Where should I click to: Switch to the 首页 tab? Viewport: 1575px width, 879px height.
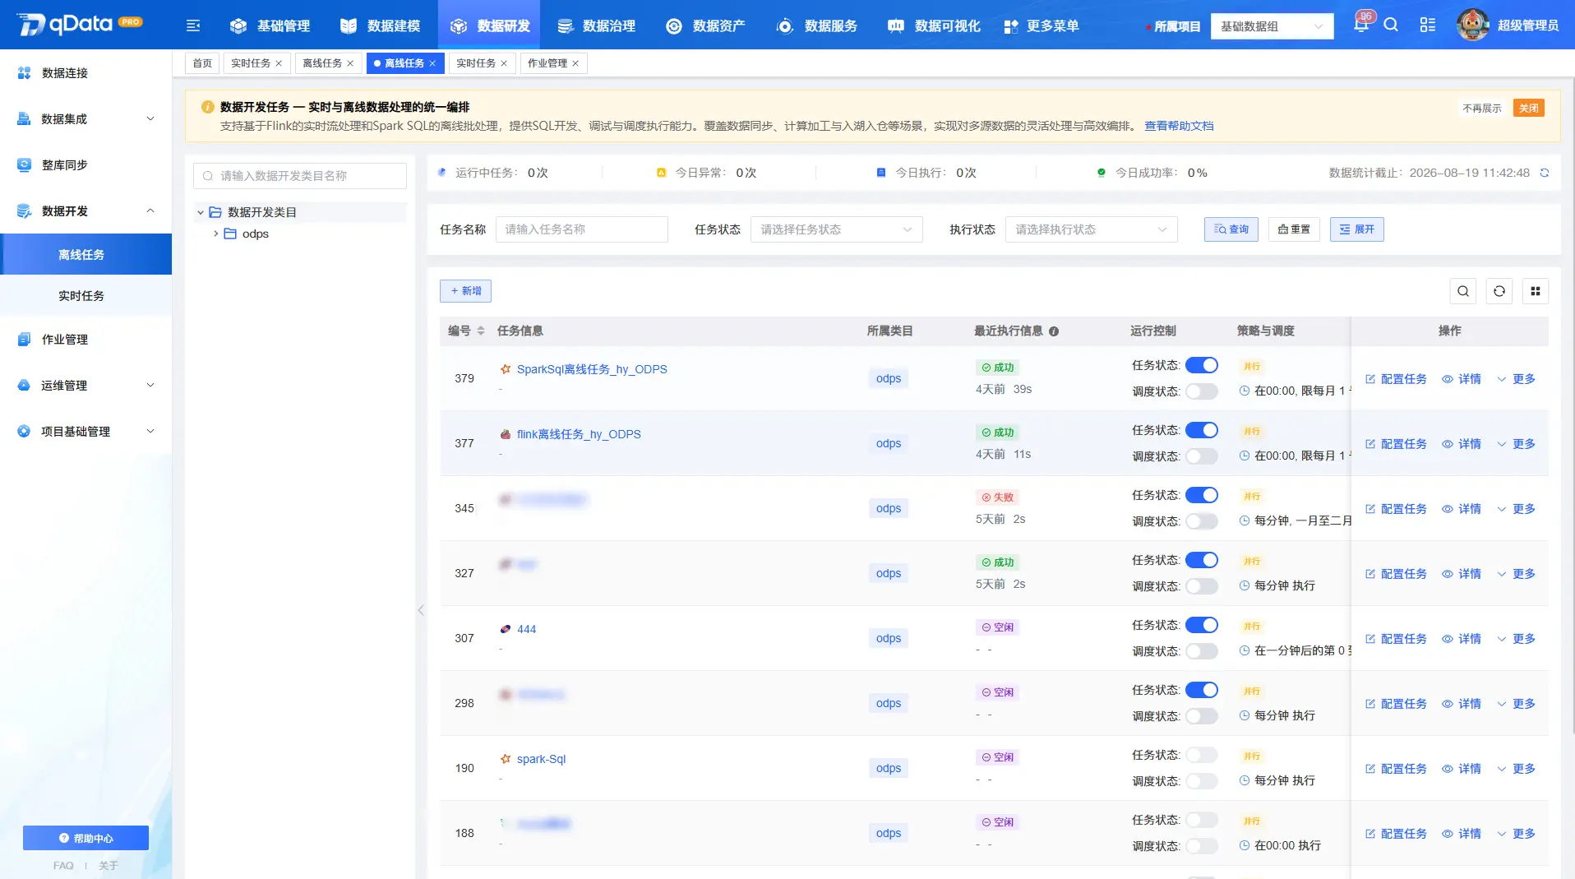tap(202, 63)
